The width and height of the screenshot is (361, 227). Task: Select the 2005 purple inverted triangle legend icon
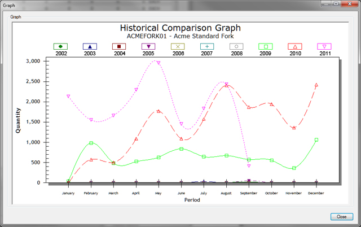148,46
